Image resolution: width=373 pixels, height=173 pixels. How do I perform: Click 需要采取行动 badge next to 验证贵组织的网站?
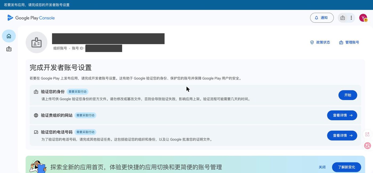pos(85,115)
